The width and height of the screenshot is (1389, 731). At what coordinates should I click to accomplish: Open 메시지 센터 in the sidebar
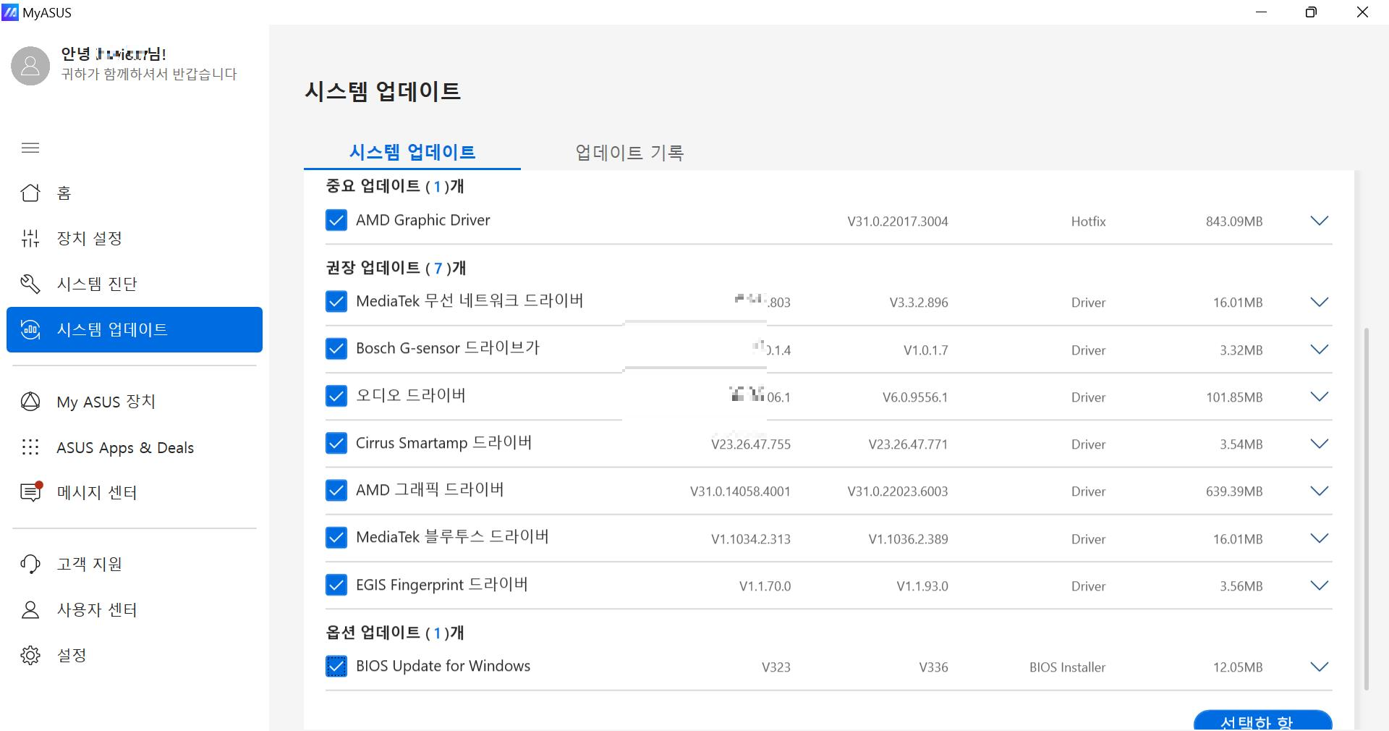click(135, 492)
